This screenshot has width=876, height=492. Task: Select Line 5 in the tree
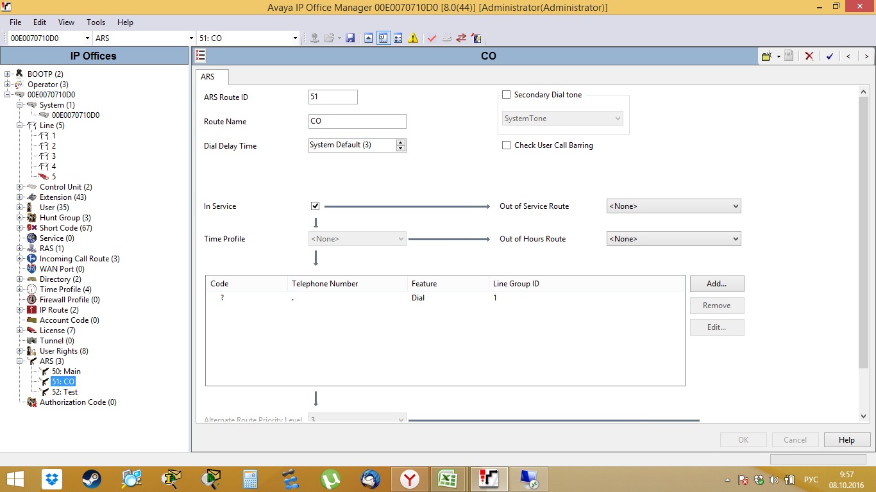click(54, 177)
